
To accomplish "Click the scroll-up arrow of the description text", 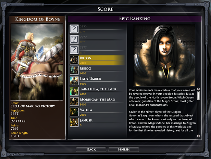I will pos(198,89).
